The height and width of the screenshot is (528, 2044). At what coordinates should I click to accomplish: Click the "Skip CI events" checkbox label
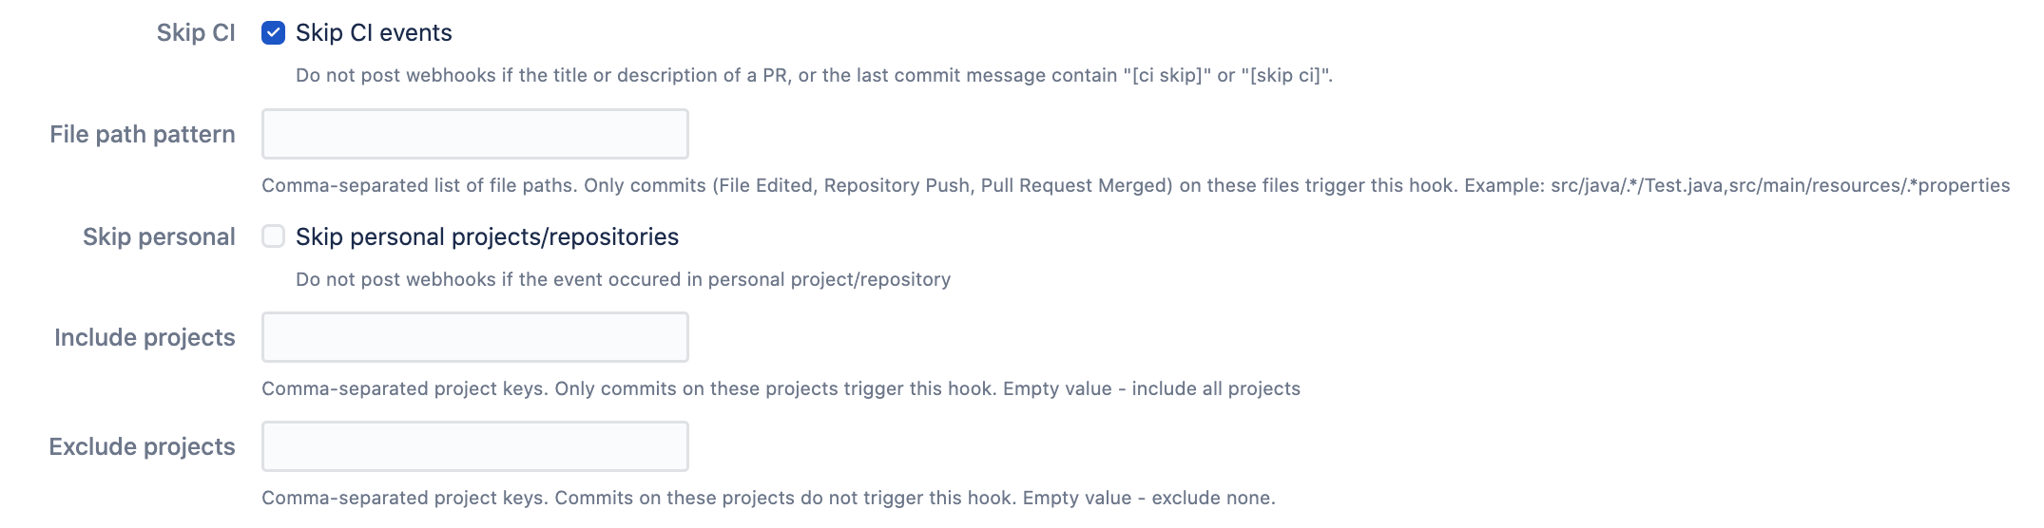pos(374,33)
